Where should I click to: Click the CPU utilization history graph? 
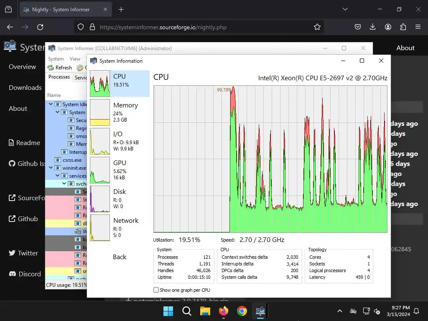(x=270, y=159)
